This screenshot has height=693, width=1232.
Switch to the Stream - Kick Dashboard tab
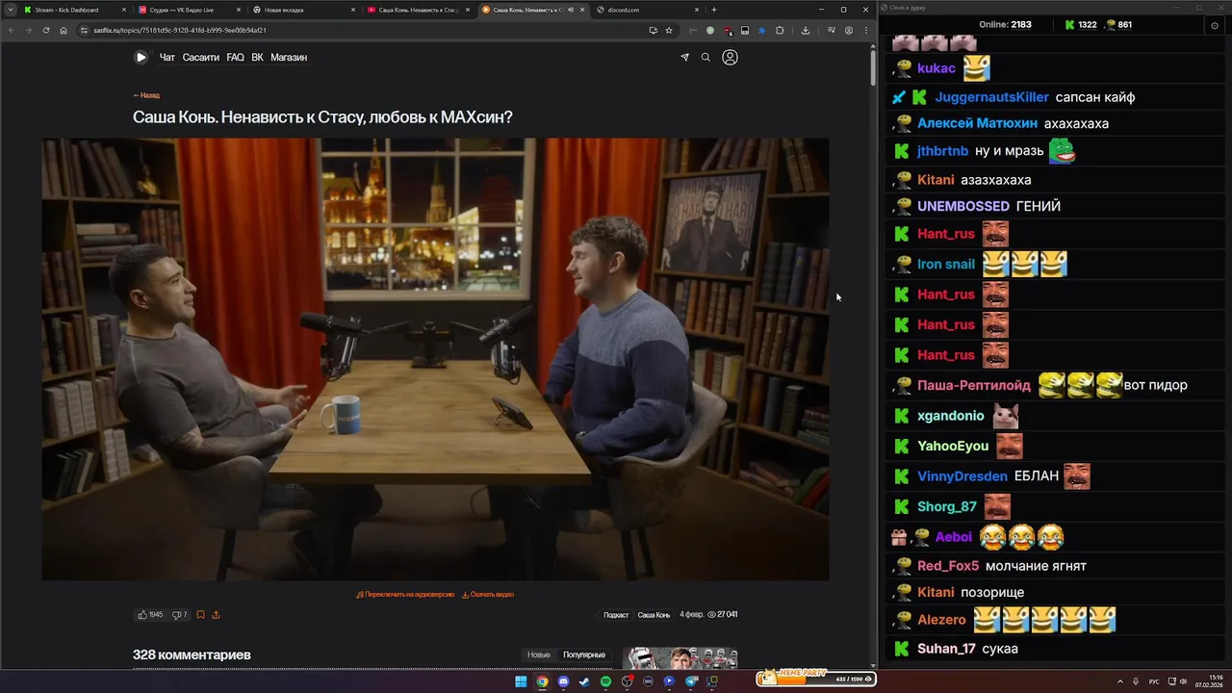[73, 10]
